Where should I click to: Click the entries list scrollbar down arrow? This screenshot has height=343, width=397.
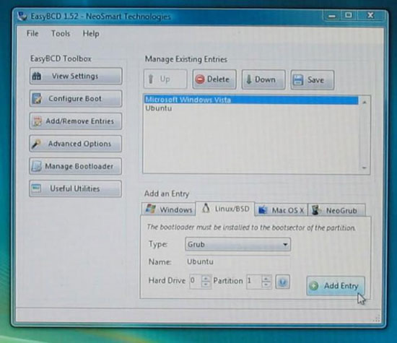click(365, 168)
